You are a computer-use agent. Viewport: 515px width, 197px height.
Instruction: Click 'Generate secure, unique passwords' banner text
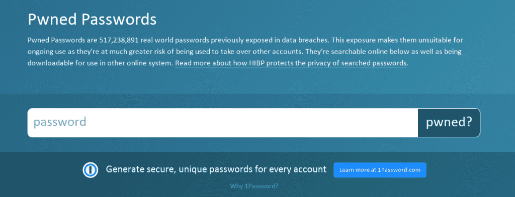168,169
